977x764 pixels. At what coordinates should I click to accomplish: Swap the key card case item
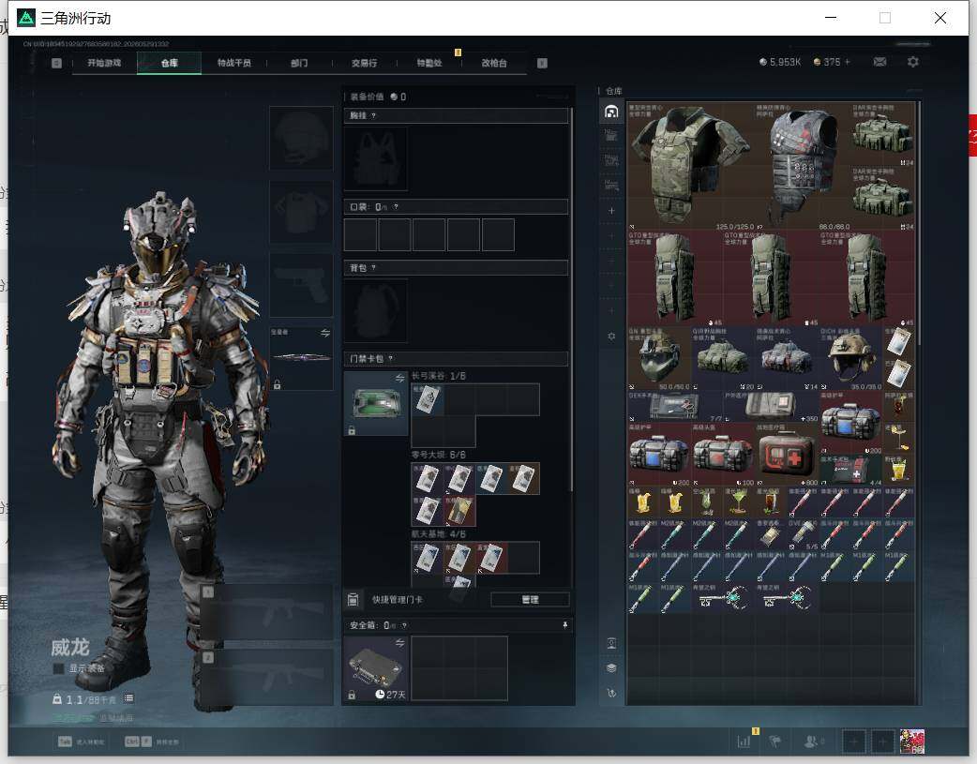coord(399,379)
